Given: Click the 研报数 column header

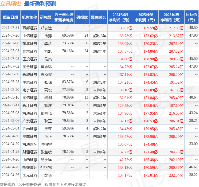Looking at the screenshot, I should [82, 17].
